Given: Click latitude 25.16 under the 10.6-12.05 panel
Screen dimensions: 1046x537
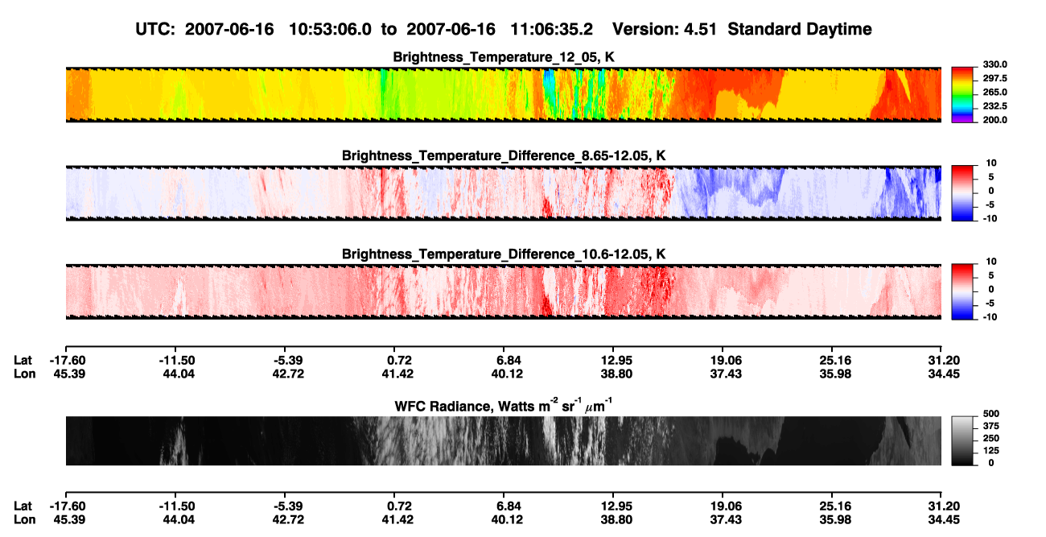Looking at the screenshot, I should [833, 360].
